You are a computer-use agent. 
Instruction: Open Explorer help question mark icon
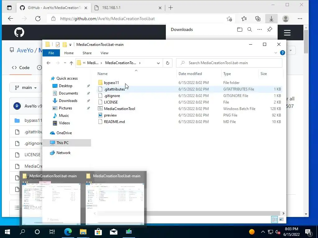(282, 53)
